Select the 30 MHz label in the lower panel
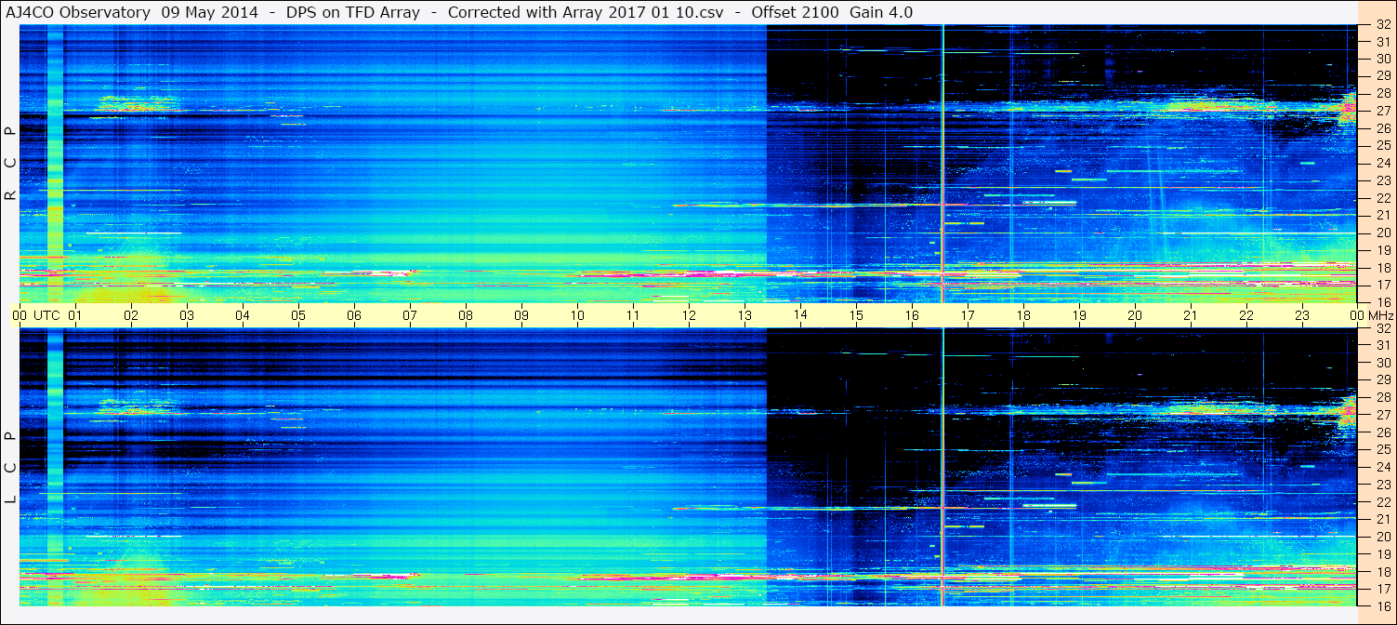1397x625 pixels. pos(1382,363)
